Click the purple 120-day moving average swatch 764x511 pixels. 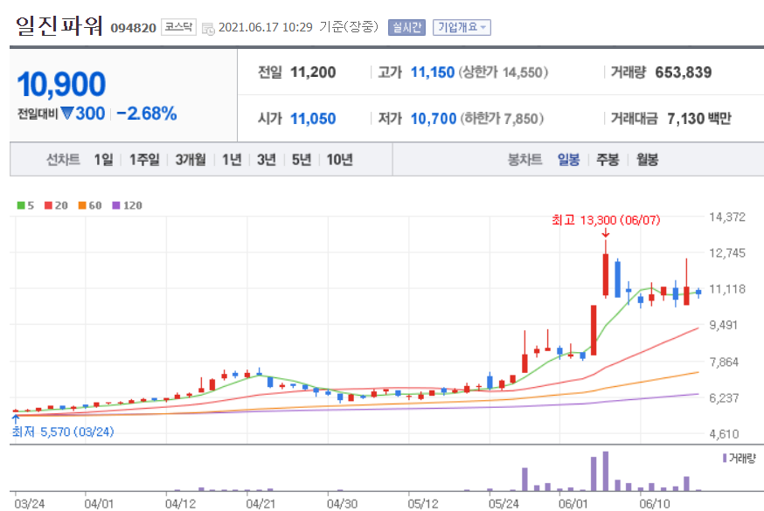tap(116, 205)
